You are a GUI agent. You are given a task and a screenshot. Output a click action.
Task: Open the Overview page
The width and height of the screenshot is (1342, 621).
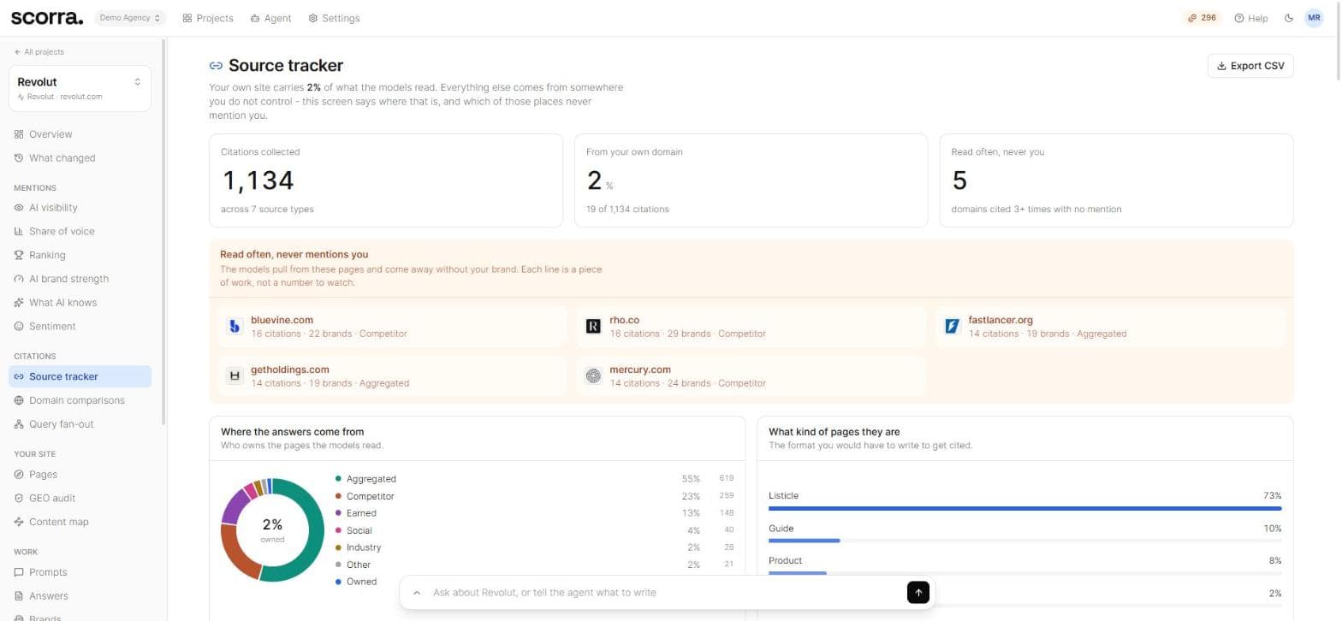pos(80,134)
